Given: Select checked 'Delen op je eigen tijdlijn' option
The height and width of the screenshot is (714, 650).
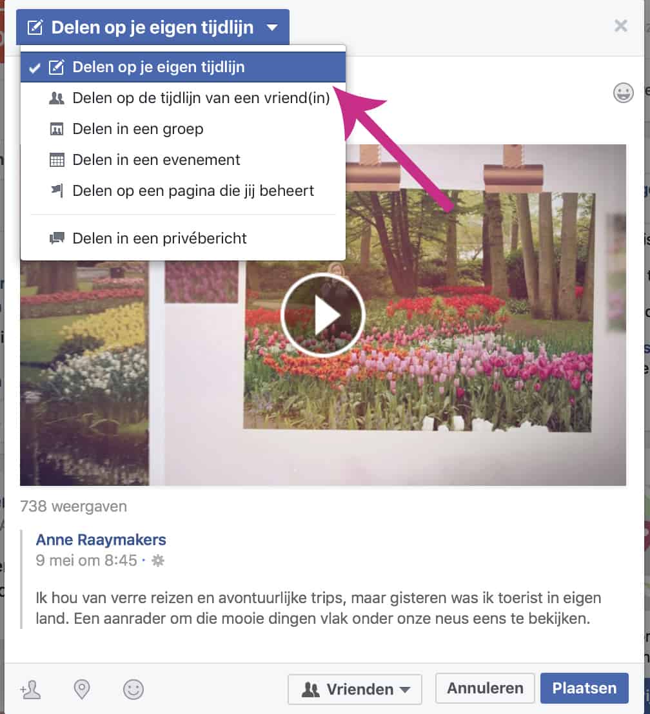Looking at the screenshot, I should pos(183,67).
